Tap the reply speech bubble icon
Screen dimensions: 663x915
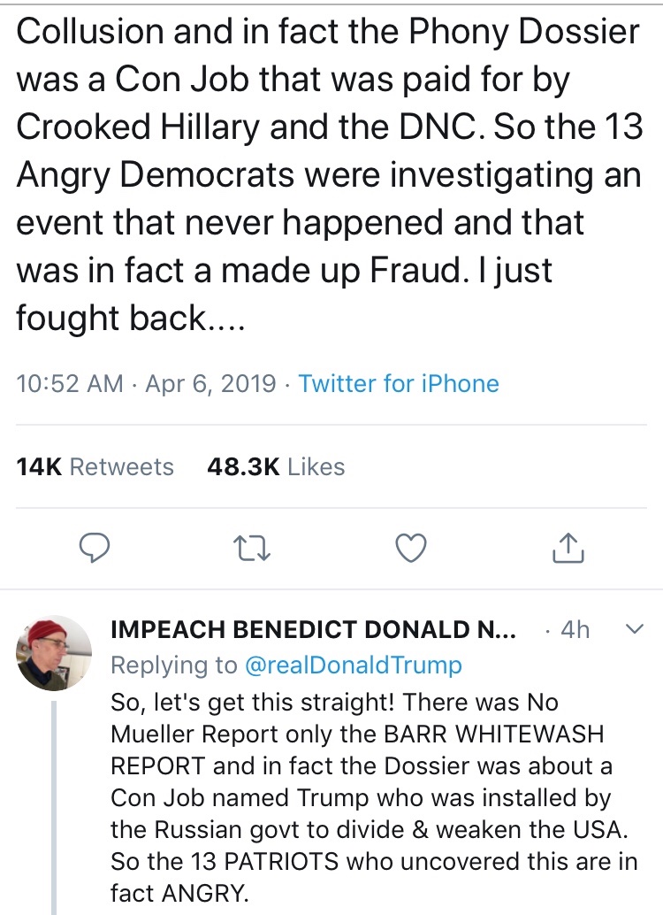(x=94, y=549)
